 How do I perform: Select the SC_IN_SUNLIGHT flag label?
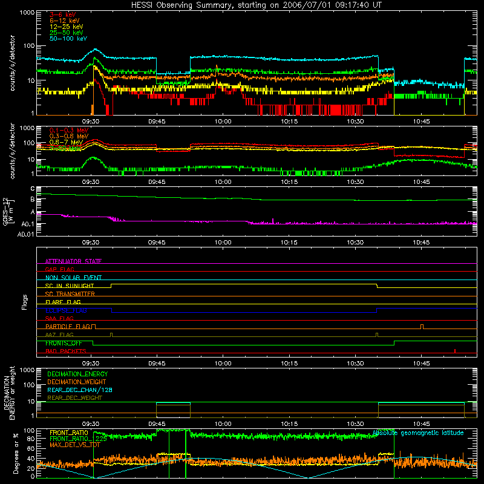[x=70, y=286]
